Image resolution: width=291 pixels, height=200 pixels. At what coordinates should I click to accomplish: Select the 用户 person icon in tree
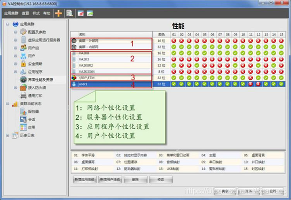[x=23, y=56]
